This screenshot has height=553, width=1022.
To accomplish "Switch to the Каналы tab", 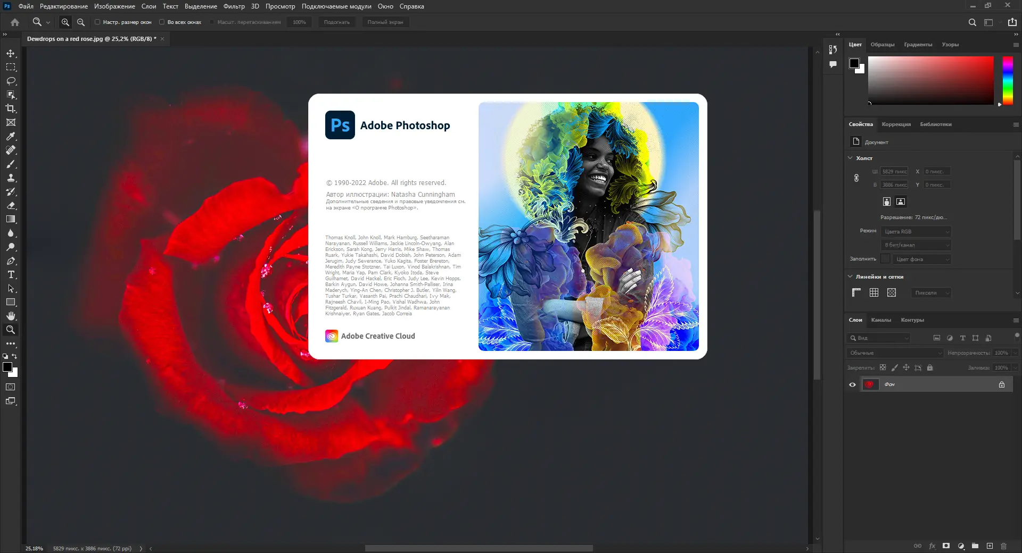I will [x=881, y=320].
